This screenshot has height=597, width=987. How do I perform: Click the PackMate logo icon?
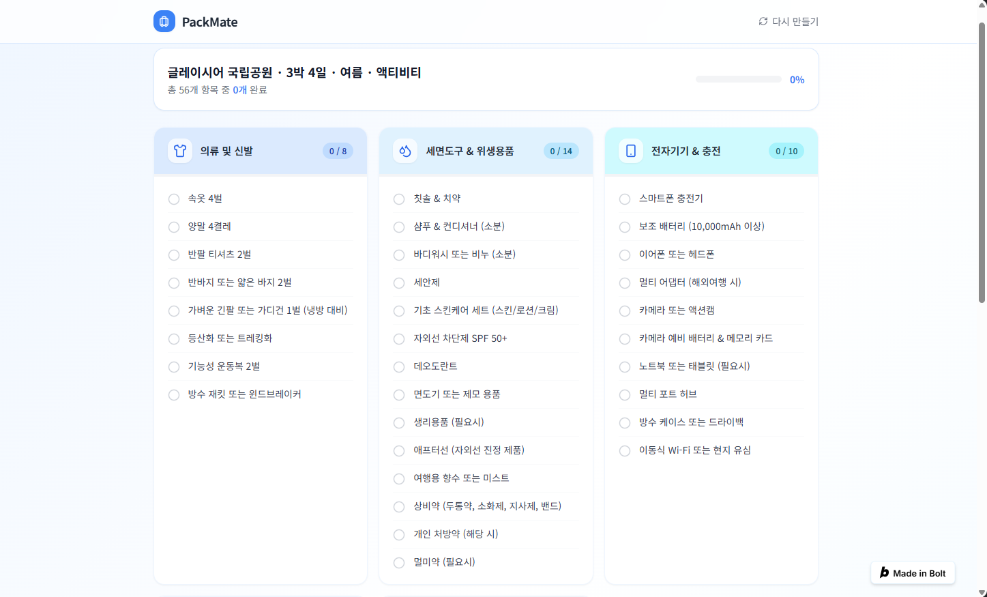tap(164, 21)
